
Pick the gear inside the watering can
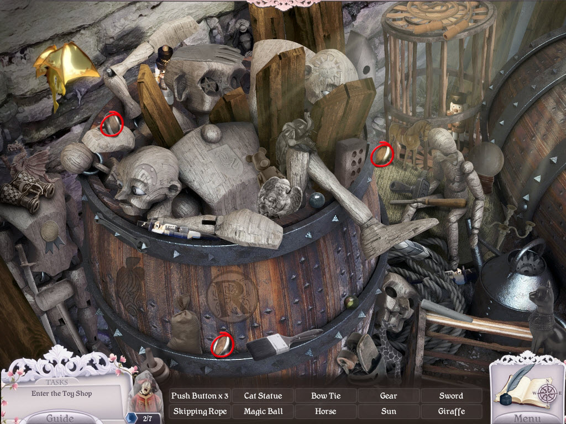pyautogui.click(x=531, y=262)
